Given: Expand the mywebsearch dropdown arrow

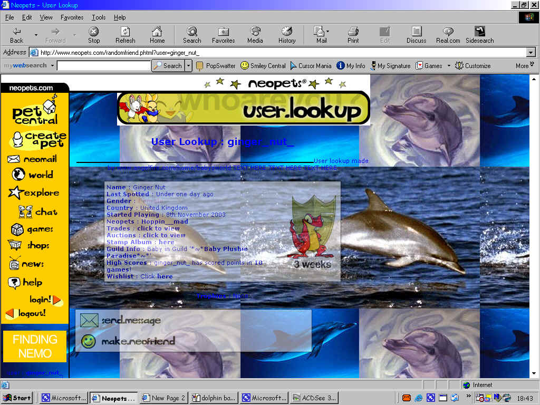Looking at the screenshot, I should pos(52,66).
